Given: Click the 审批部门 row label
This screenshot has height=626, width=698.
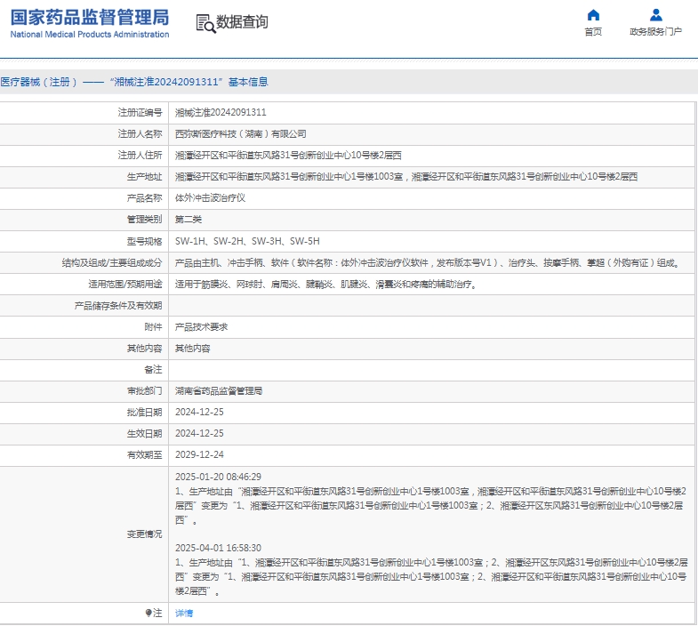Looking at the screenshot, I should coord(144,391).
